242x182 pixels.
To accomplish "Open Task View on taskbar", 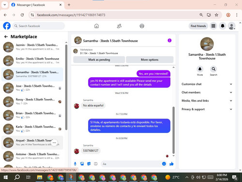I will point(28,177).
